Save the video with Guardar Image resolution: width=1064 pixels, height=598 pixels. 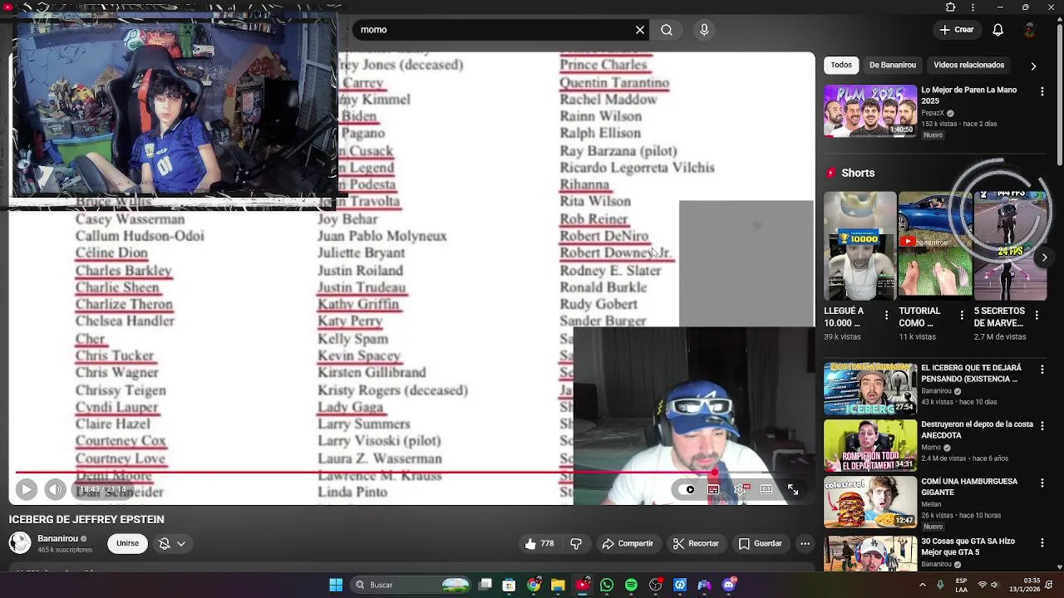[x=761, y=544]
